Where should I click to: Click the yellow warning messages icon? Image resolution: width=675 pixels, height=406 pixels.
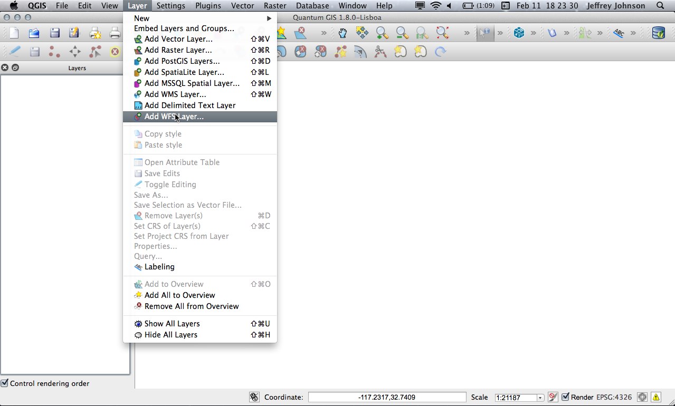(656, 397)
